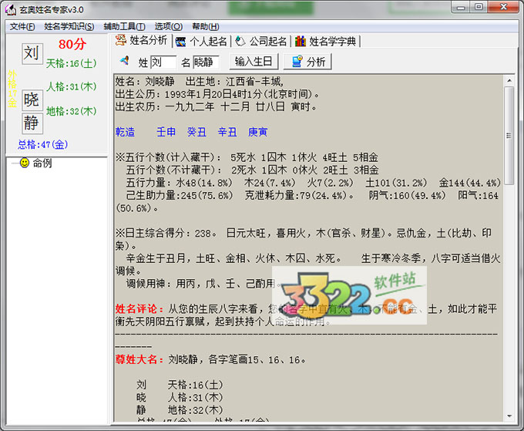The height and width of the screenshot is (431, 524).
Task: Maximize the 玄奥姓名专家 window
Action: pos(479,8)
